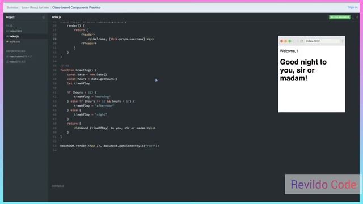Viewport: 363px width, 204px height.
Task: Place cursor on the ReactDOM.render line
Action: pos(109,146)
